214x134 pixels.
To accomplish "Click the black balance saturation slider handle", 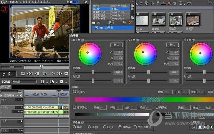I will pyautogui.click(x=93, y=72).
